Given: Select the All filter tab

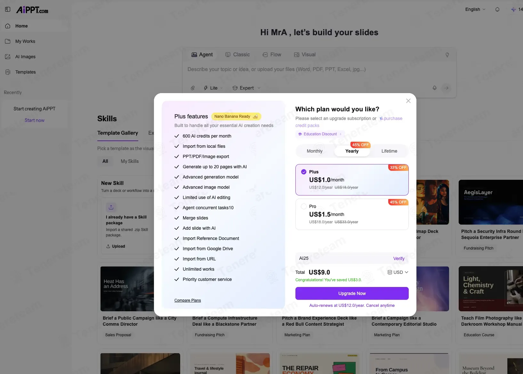Looking at the screenshot, I should tap(105, 161).
